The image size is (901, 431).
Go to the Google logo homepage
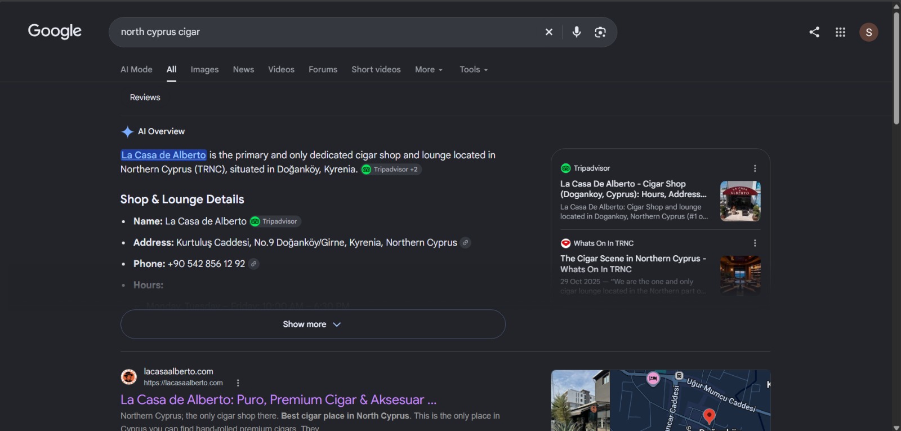pyautogui.click(x=55, y=31)
